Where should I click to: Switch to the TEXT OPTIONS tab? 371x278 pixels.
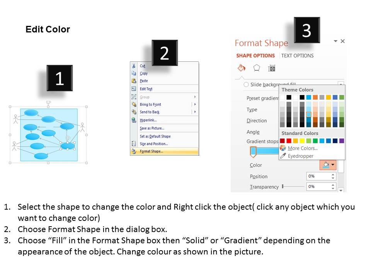click(297, 56)
